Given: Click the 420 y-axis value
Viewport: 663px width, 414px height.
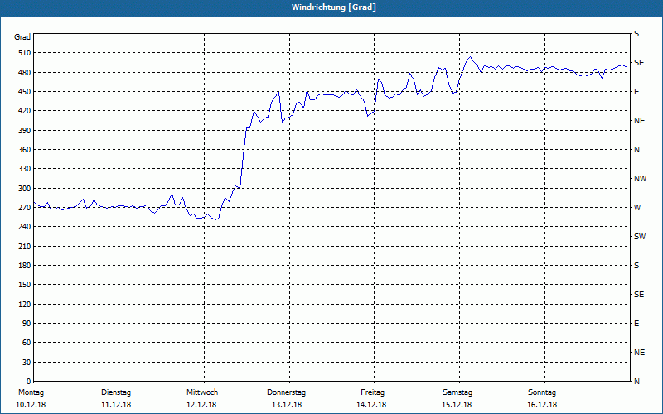Looking at the screenshot, I should point(25,111).
